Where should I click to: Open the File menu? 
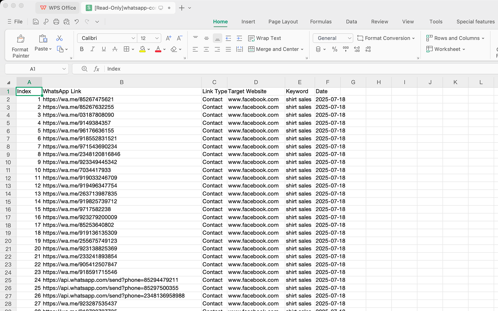(x=15, y=22)
